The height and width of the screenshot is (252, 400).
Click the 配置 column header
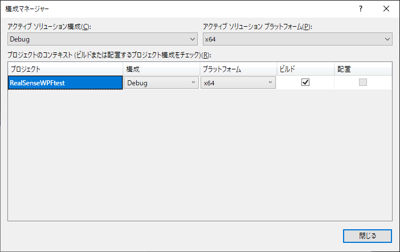click(x=363, y=69)
